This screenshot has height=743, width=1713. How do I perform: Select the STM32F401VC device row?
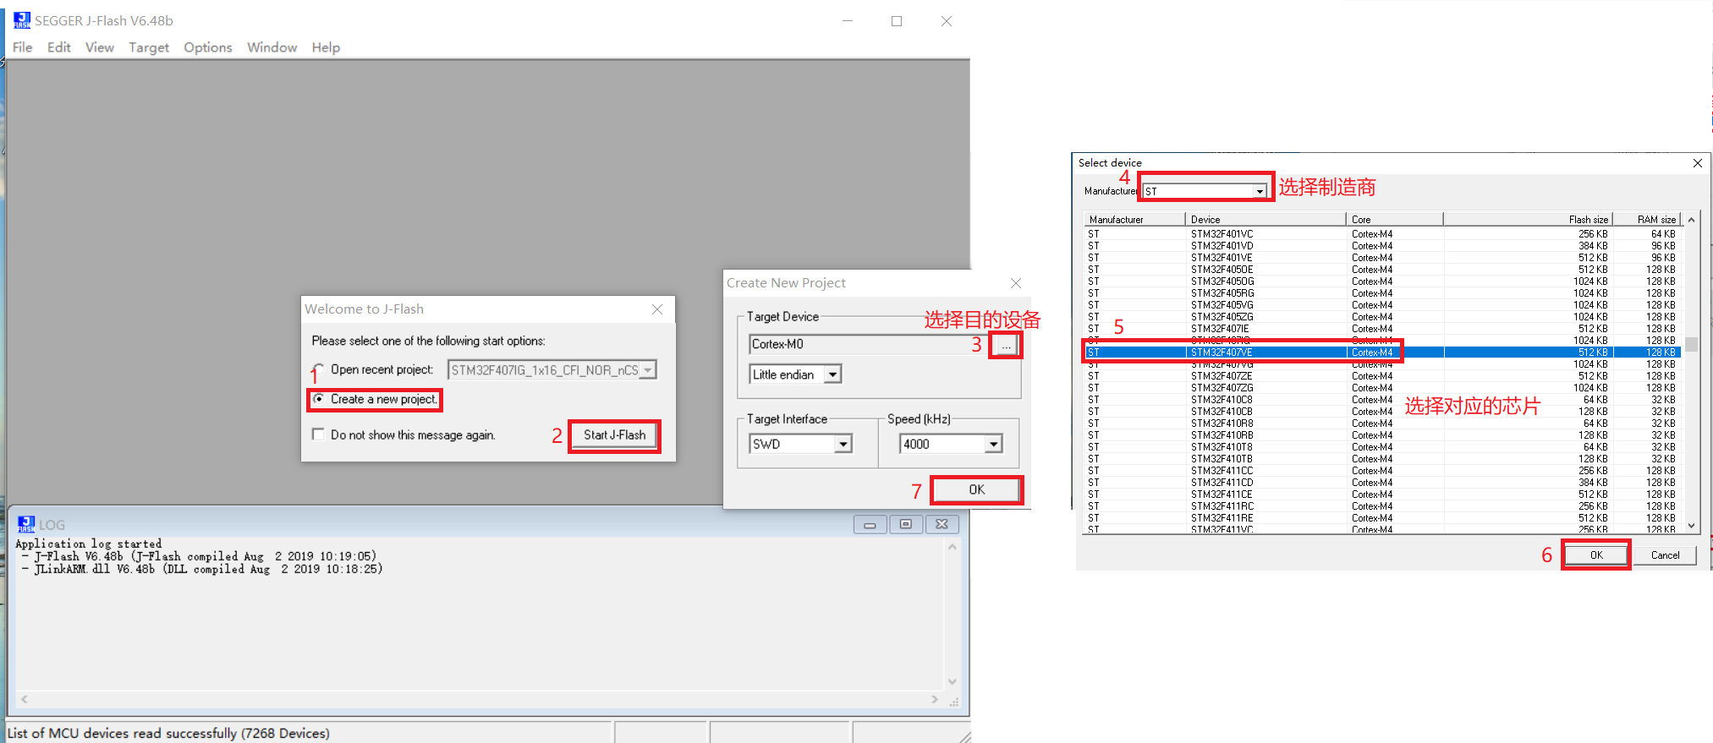(x=1382, y=234)
